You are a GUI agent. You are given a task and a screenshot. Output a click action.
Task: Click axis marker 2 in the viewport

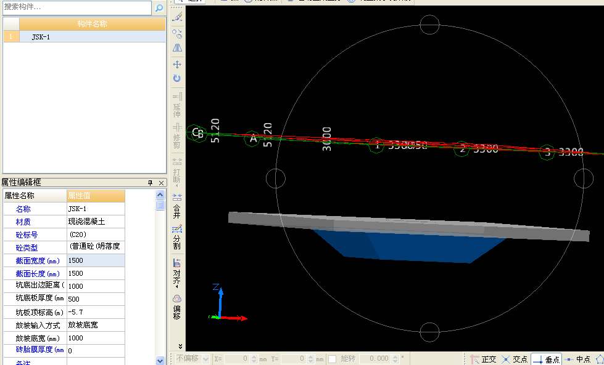click(x=462, y=148)
